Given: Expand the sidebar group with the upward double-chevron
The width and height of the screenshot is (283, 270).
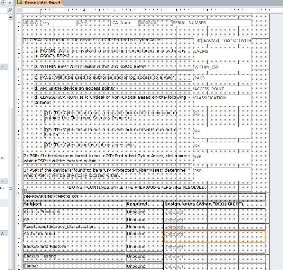Looking at the screenshot, I should [x=3, y=67].
